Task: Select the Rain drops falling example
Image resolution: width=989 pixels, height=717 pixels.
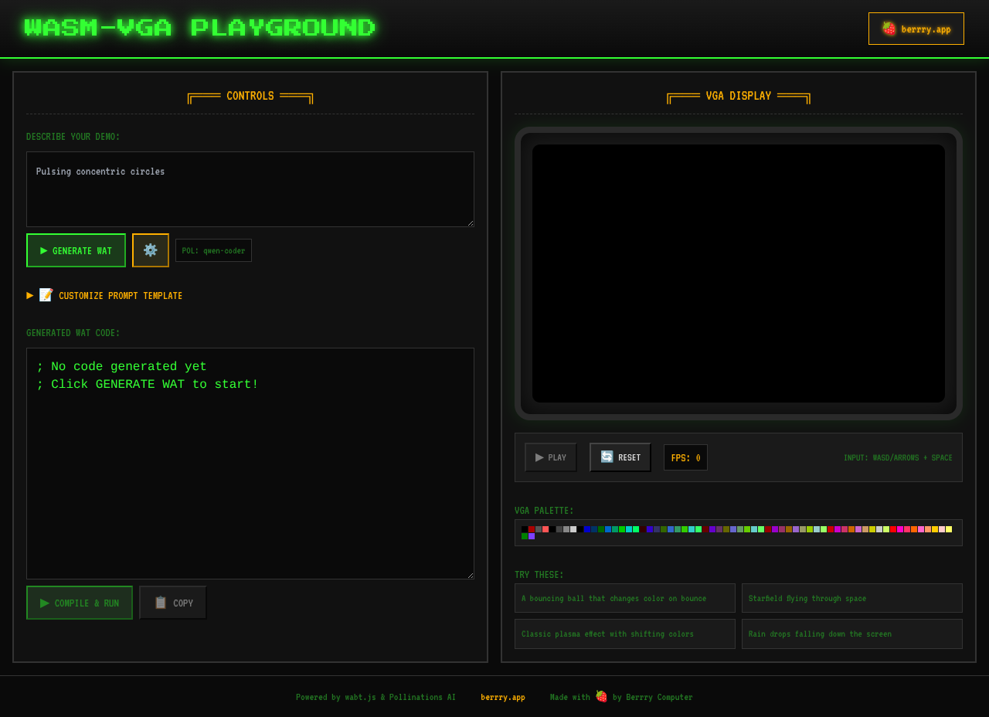Action: point(851,634)
